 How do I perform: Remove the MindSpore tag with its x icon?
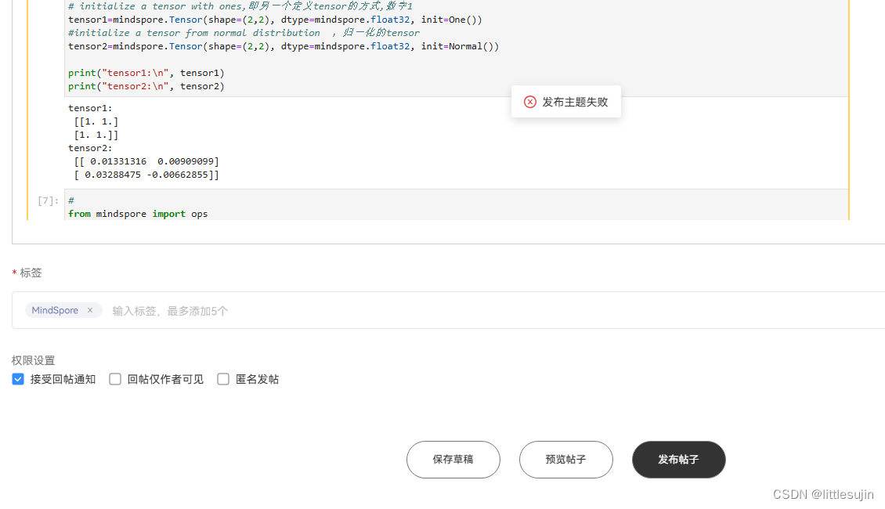(x=90, y=310)
